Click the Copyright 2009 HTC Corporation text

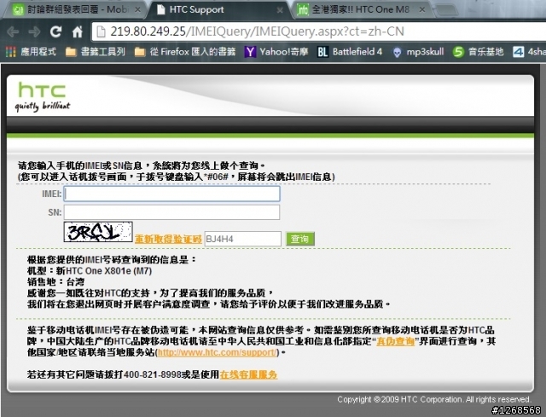click(434, 399)
